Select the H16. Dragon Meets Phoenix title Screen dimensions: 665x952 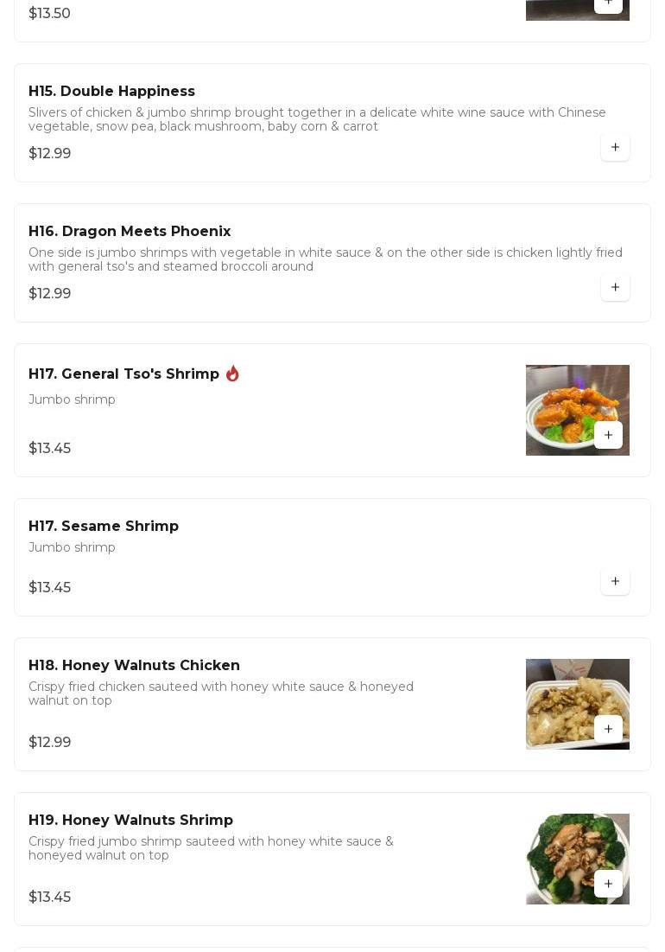[x=130, y=231]
